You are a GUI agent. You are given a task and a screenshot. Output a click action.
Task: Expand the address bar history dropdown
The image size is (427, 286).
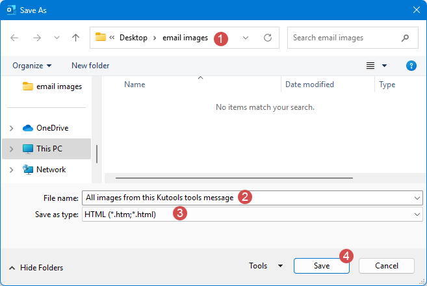pos(245,38)
